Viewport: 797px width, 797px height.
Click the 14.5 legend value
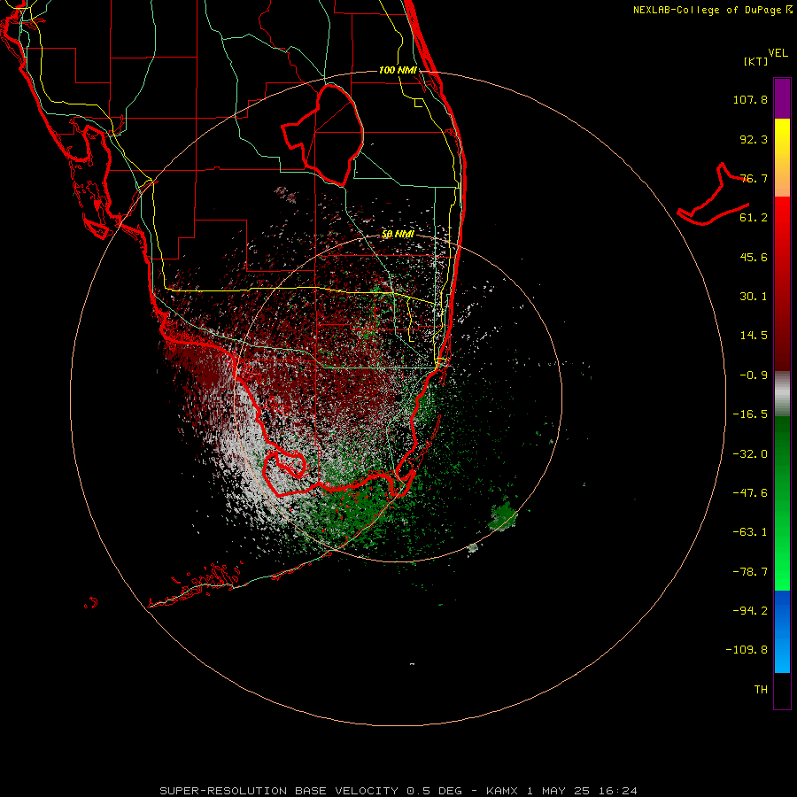point(754,336)
